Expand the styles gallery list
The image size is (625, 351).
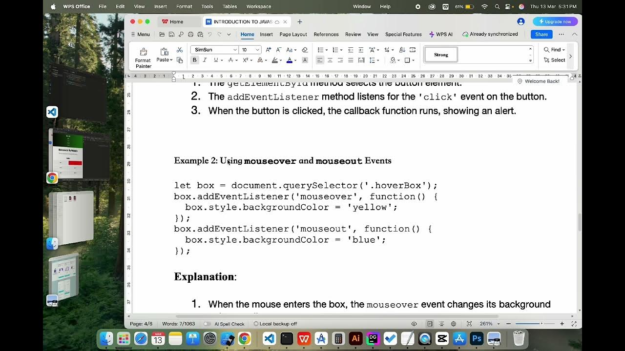point(530,60)
